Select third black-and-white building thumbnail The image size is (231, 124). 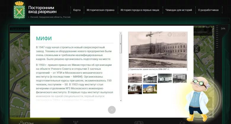[165, 78]
